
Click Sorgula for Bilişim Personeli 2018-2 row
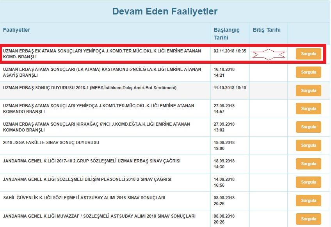pyautogui.click(x=308, y=182)
